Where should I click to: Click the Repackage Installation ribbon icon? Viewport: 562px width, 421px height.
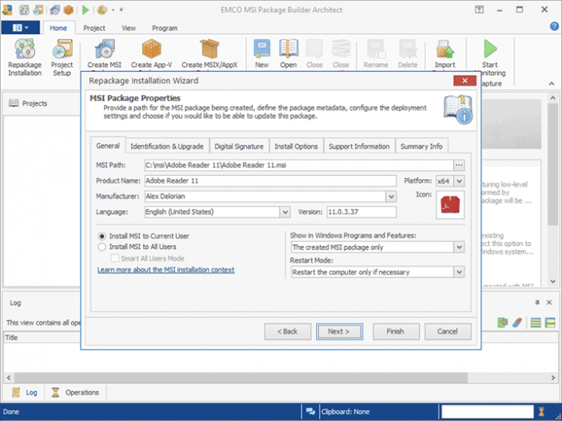tap(25, 49)
